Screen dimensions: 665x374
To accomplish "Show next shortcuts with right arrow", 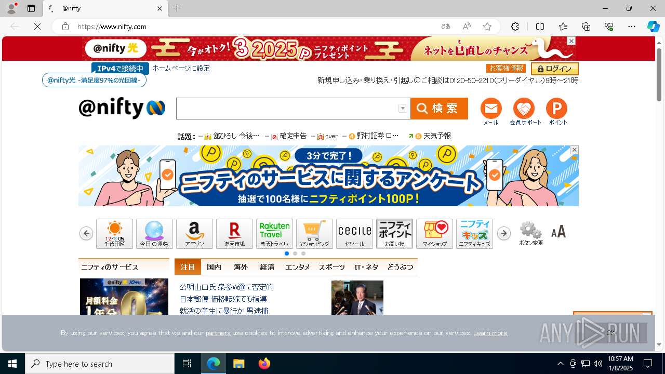I will point(503,233).
